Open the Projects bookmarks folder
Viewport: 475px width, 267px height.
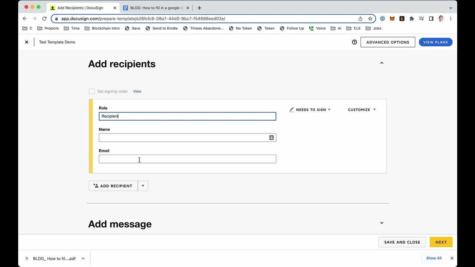pos(48,28)
